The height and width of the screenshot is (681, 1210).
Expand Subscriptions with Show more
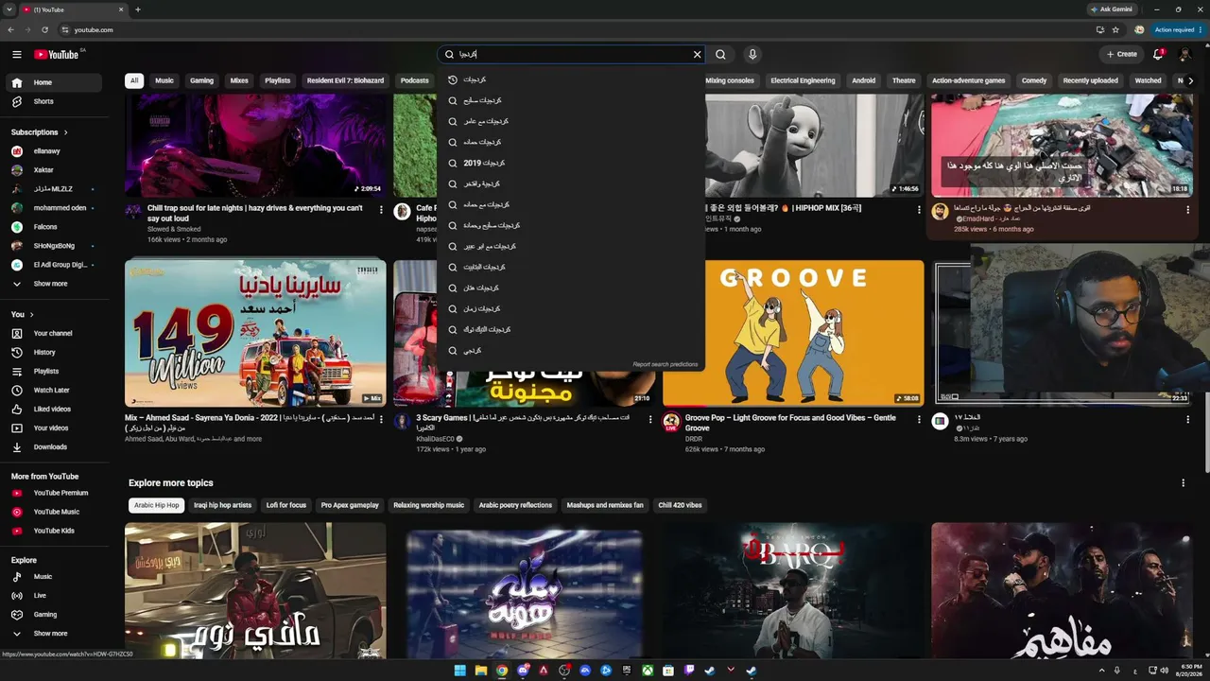(56, 284)
